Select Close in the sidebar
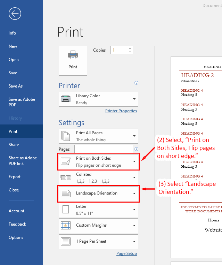The width and height of the screenshot is (222, 265). coord(22,190)
